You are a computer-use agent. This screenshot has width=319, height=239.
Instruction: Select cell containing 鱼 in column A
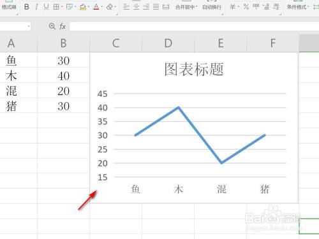19,60
